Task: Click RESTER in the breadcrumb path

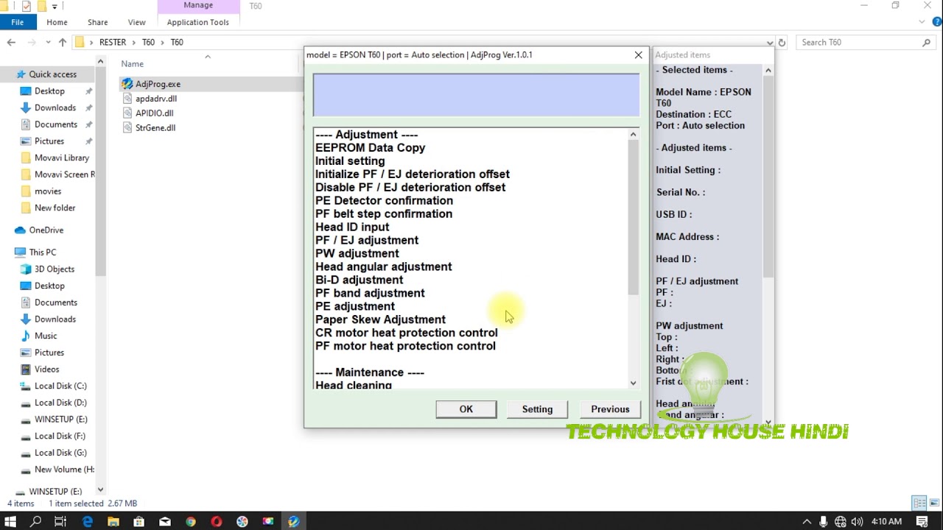Action: pyautogui.click(x=113, y=43)
